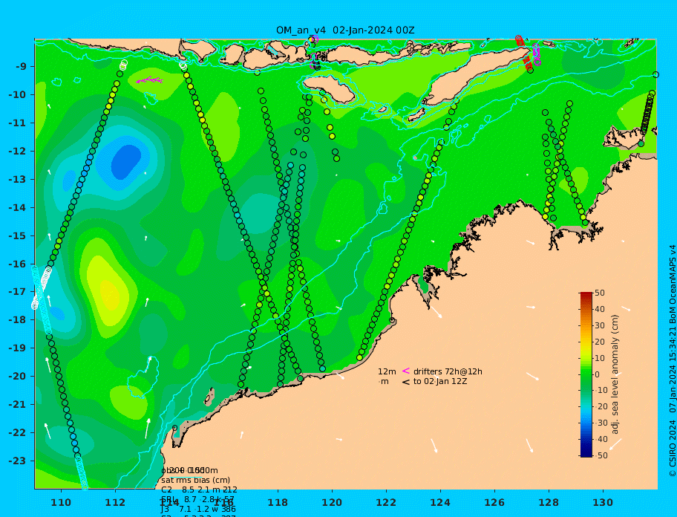Click the '-17' latitude axis label
The image size is (677, 517).
[x=17, y=292]
